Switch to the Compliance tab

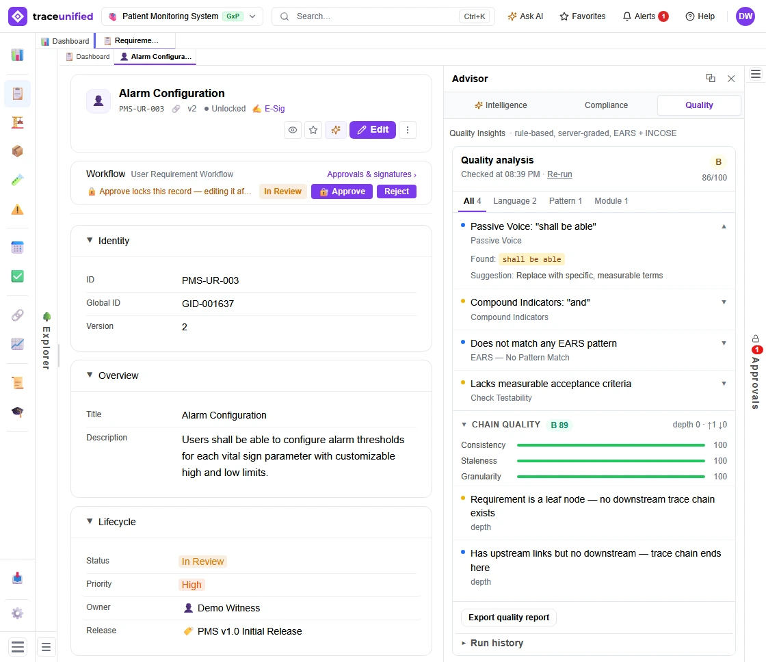(606, 105)
